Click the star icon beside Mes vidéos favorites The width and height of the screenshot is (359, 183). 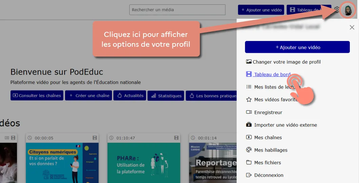coord(249,100)
